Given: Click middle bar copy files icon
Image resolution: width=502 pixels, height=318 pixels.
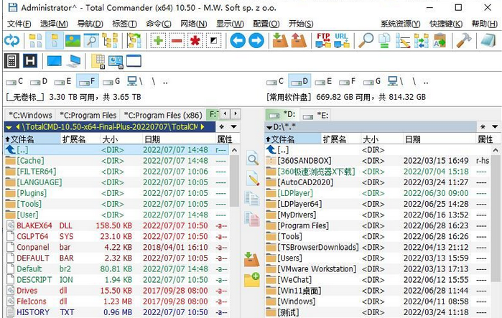Looking at the screenshot, I should click(252, 198).
